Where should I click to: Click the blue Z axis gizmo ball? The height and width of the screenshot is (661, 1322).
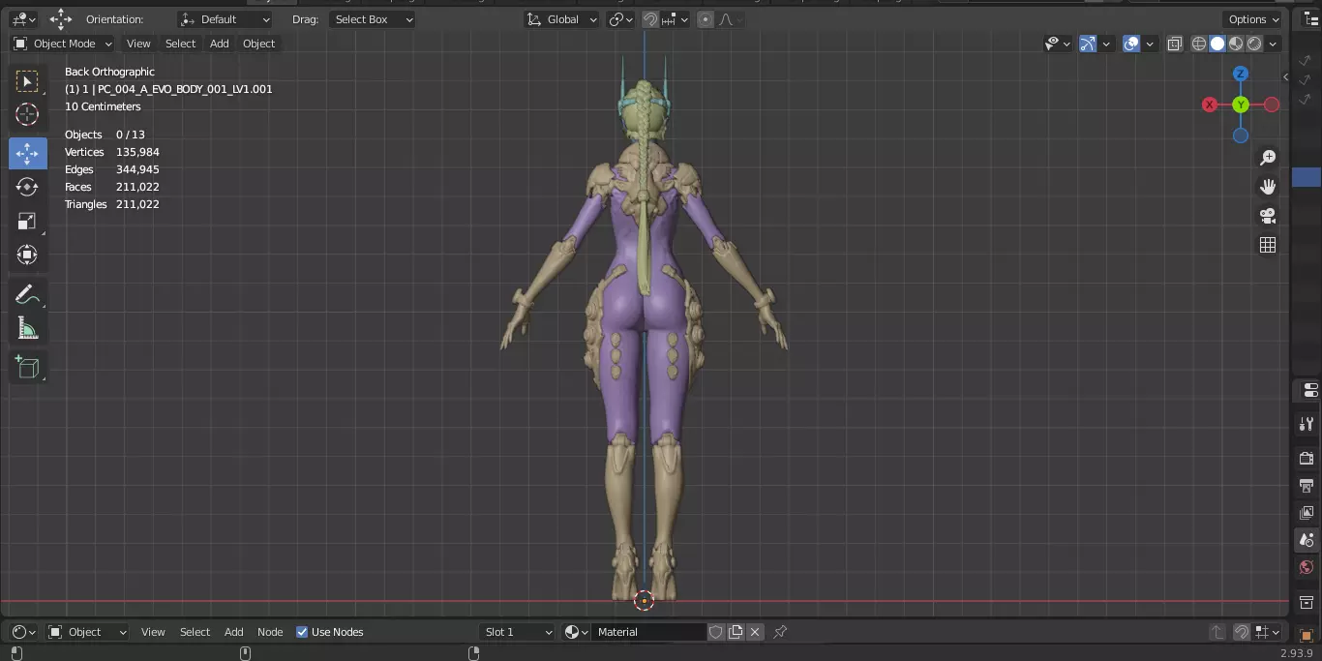[1241, 74]
